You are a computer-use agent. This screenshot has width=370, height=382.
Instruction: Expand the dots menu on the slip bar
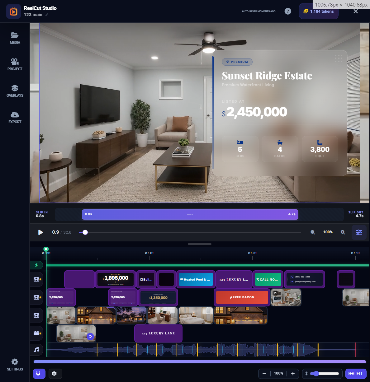190,214
